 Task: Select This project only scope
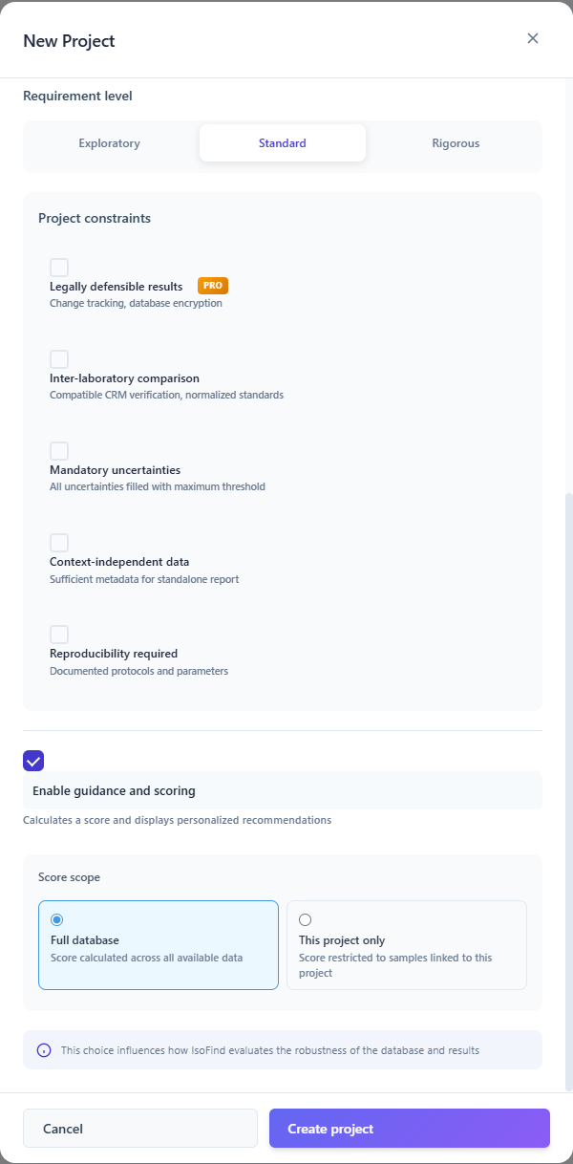(305, 918)
